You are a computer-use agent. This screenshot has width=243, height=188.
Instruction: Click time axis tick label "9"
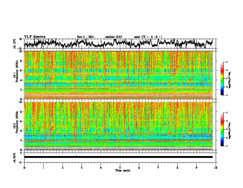pos(196,168)
